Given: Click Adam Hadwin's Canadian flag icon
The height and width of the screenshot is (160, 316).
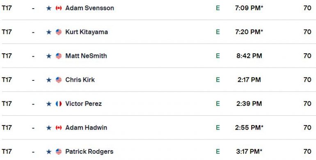Looking at the screenshot, I should (59, 128).
